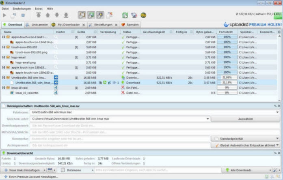Open column settings gear in table header
This screenshot has width=283, height=180.
279,32
